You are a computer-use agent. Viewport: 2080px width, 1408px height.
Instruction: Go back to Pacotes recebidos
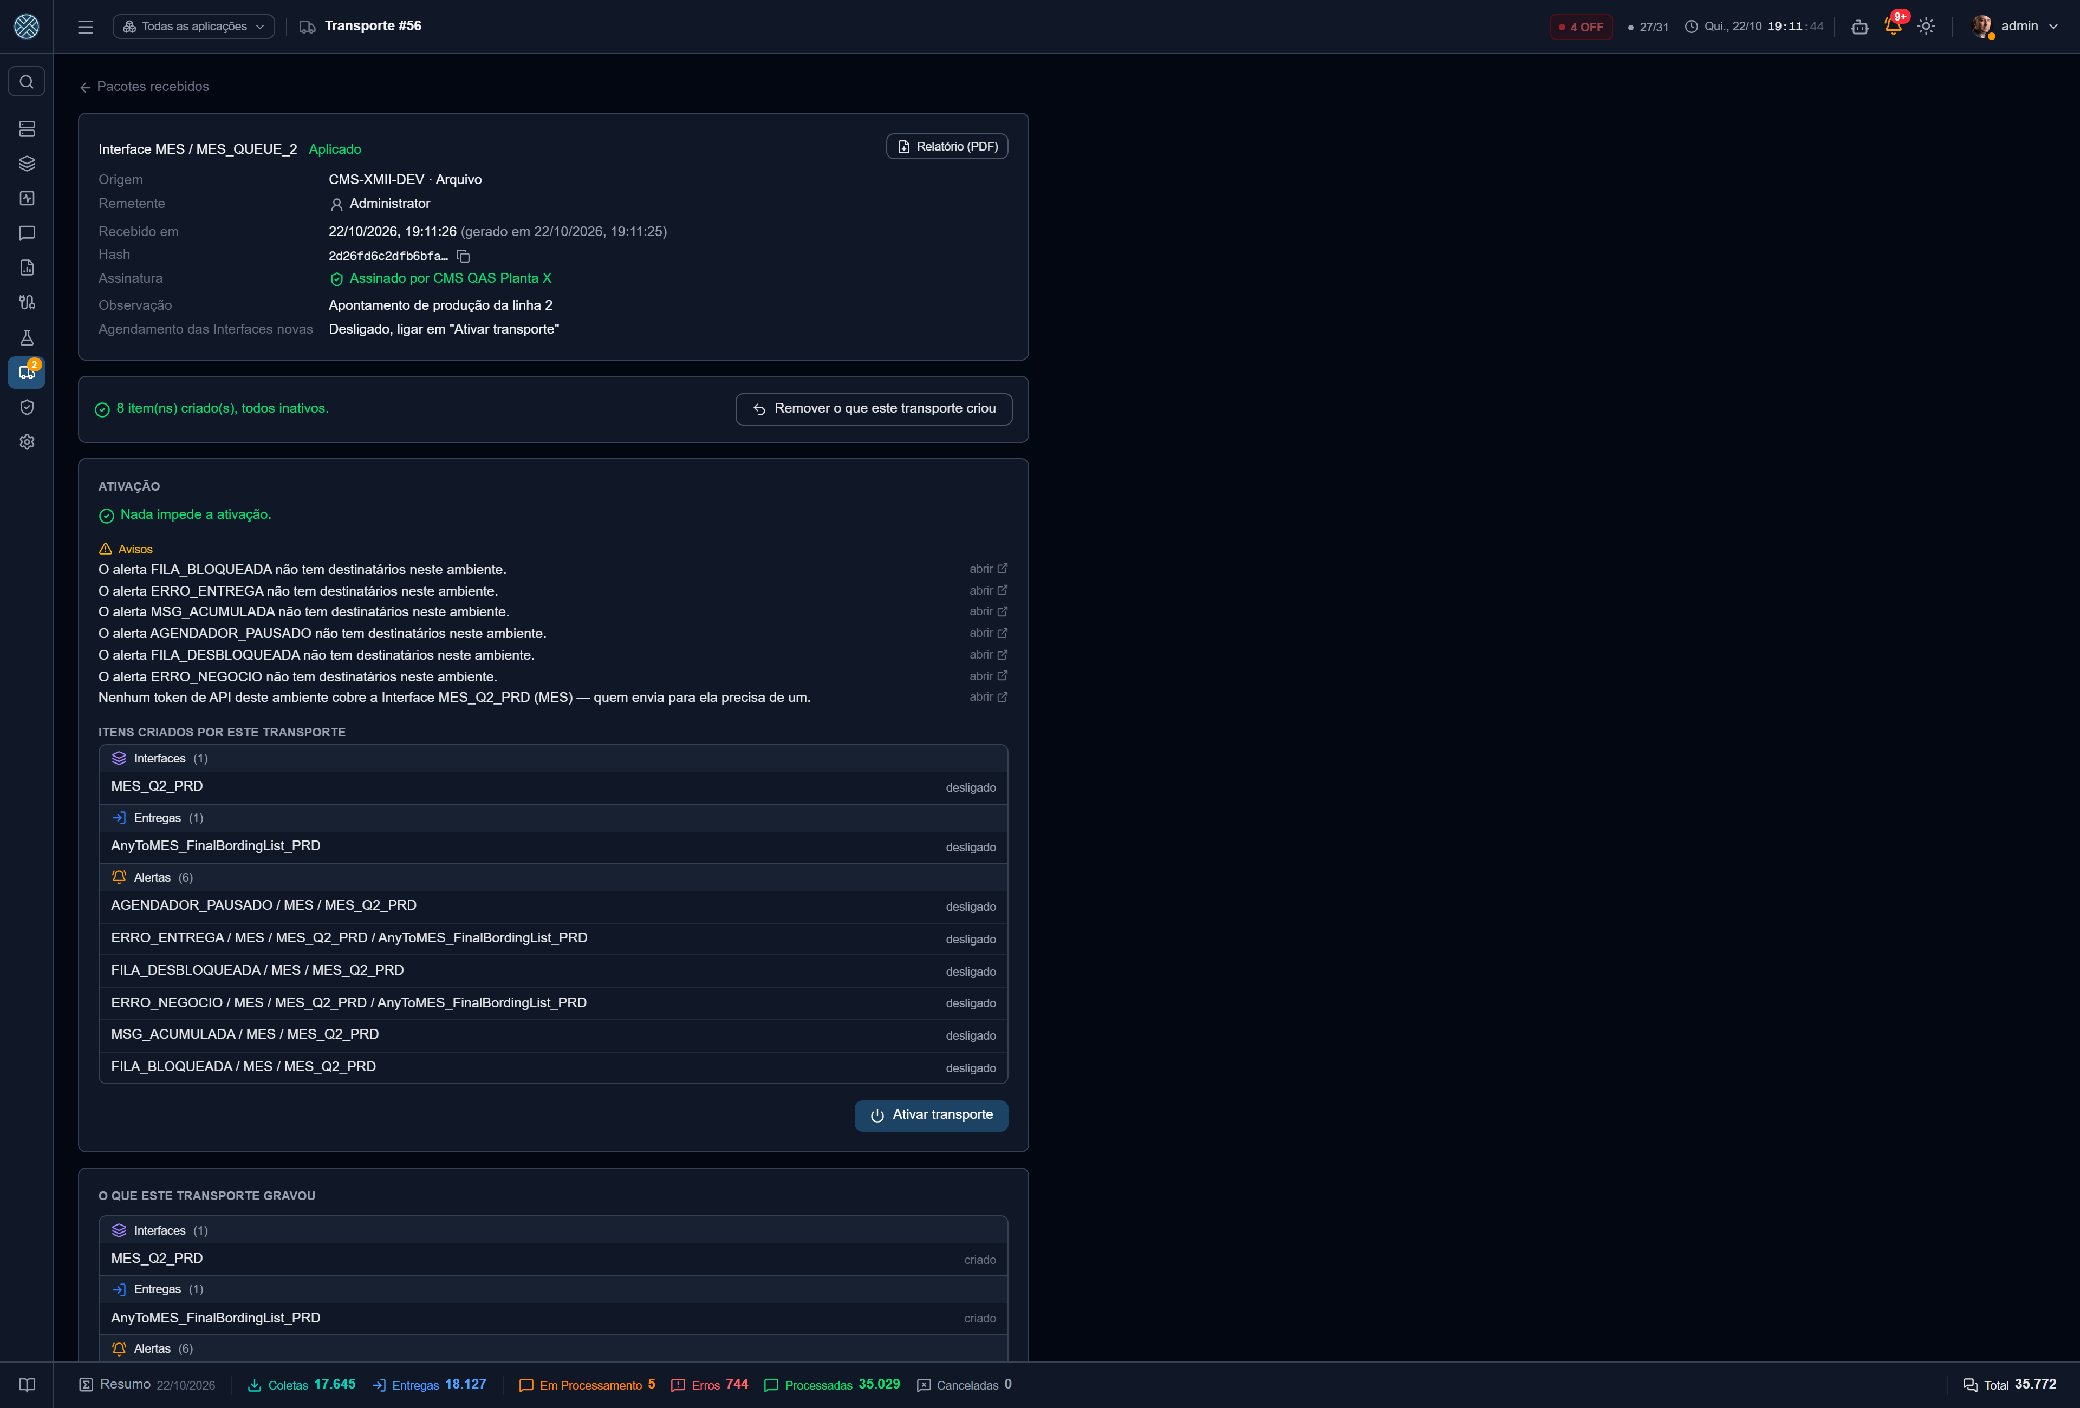click(x=144, y=87)
